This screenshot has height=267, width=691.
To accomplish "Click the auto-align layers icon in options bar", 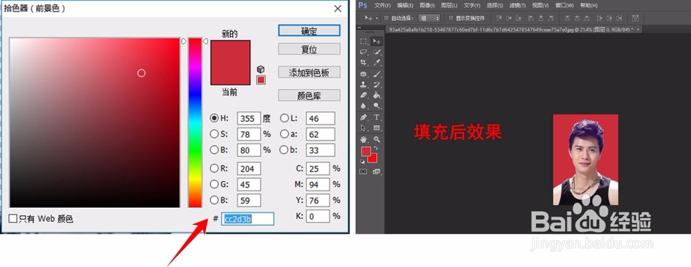I will coord(635,18).
